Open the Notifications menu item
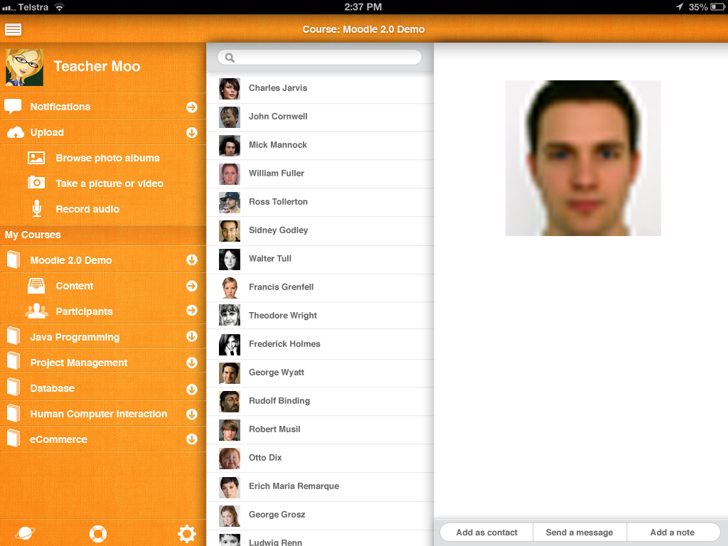Screen dimensions: 728x546 coord(103,107)
